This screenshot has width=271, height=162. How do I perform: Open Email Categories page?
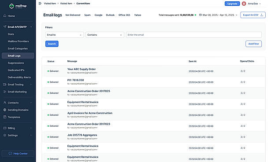click(18, 48)
